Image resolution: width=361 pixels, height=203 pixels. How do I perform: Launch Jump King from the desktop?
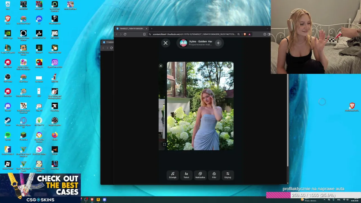(55, 165)
